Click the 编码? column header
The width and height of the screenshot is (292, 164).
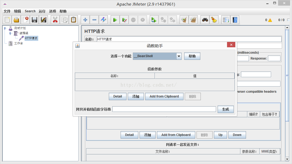point(254,114)
